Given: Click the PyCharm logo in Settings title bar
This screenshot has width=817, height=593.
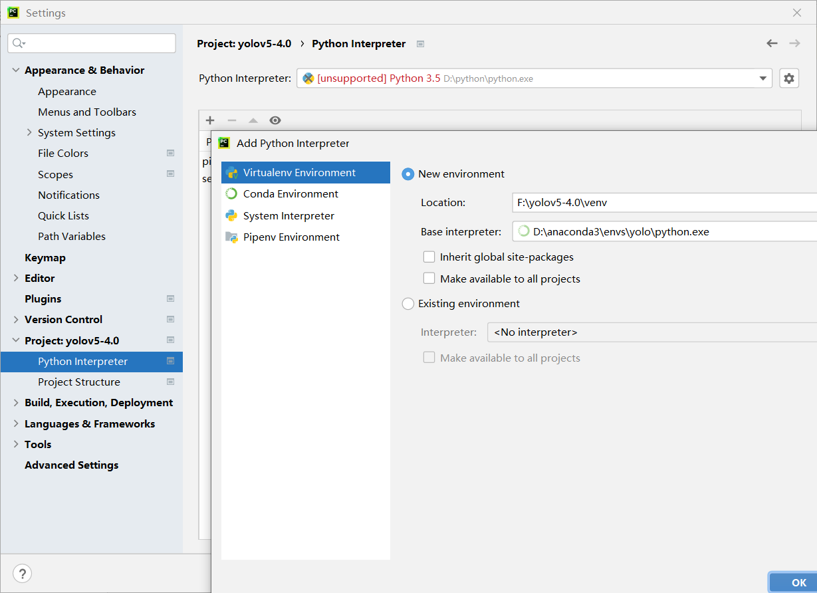Looking at the screenshot, I should pos(13,13).
